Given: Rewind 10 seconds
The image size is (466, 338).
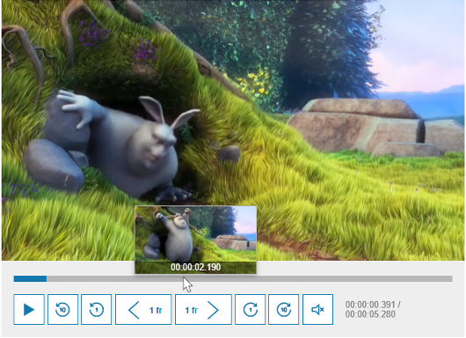Looking at the screenshot, I should 62,310.
